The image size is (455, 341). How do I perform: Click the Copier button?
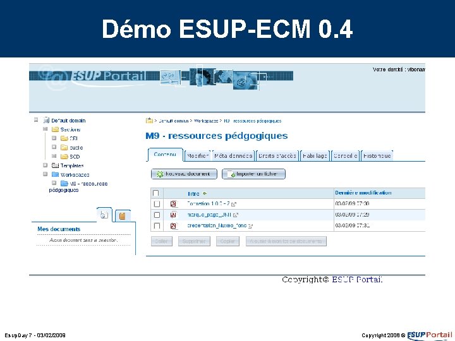(x=227, y=241)
